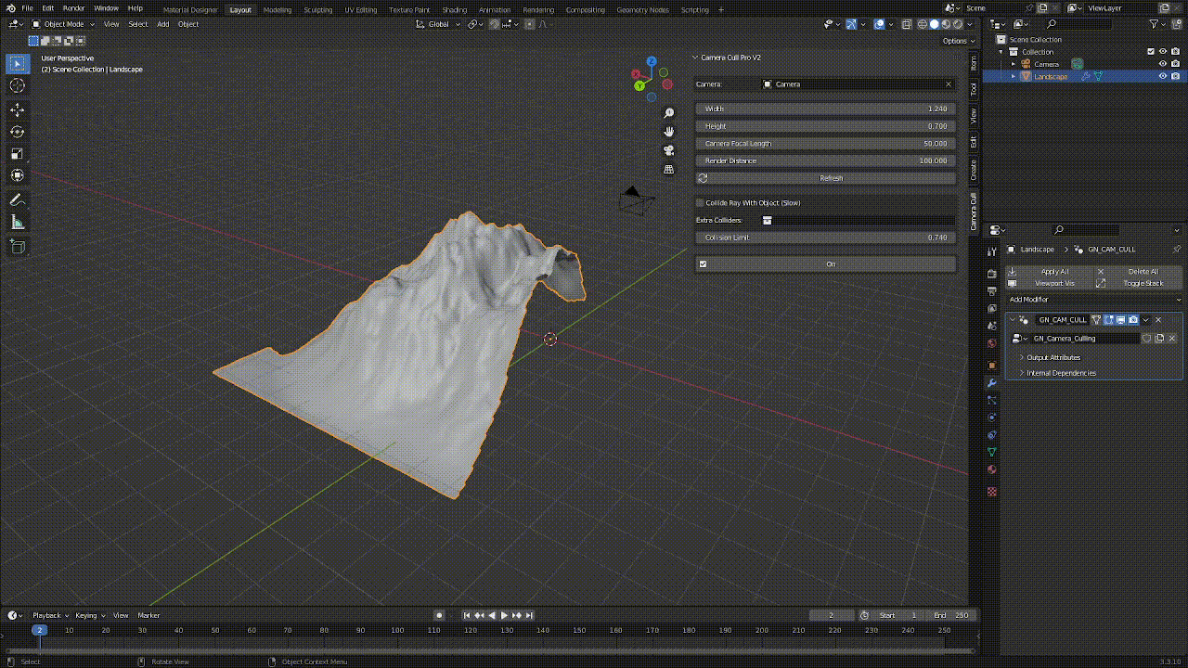This screenshot has height=668, width=1188.
Task: Open the Output properties tab icon
Action: (x=991, y=291)
